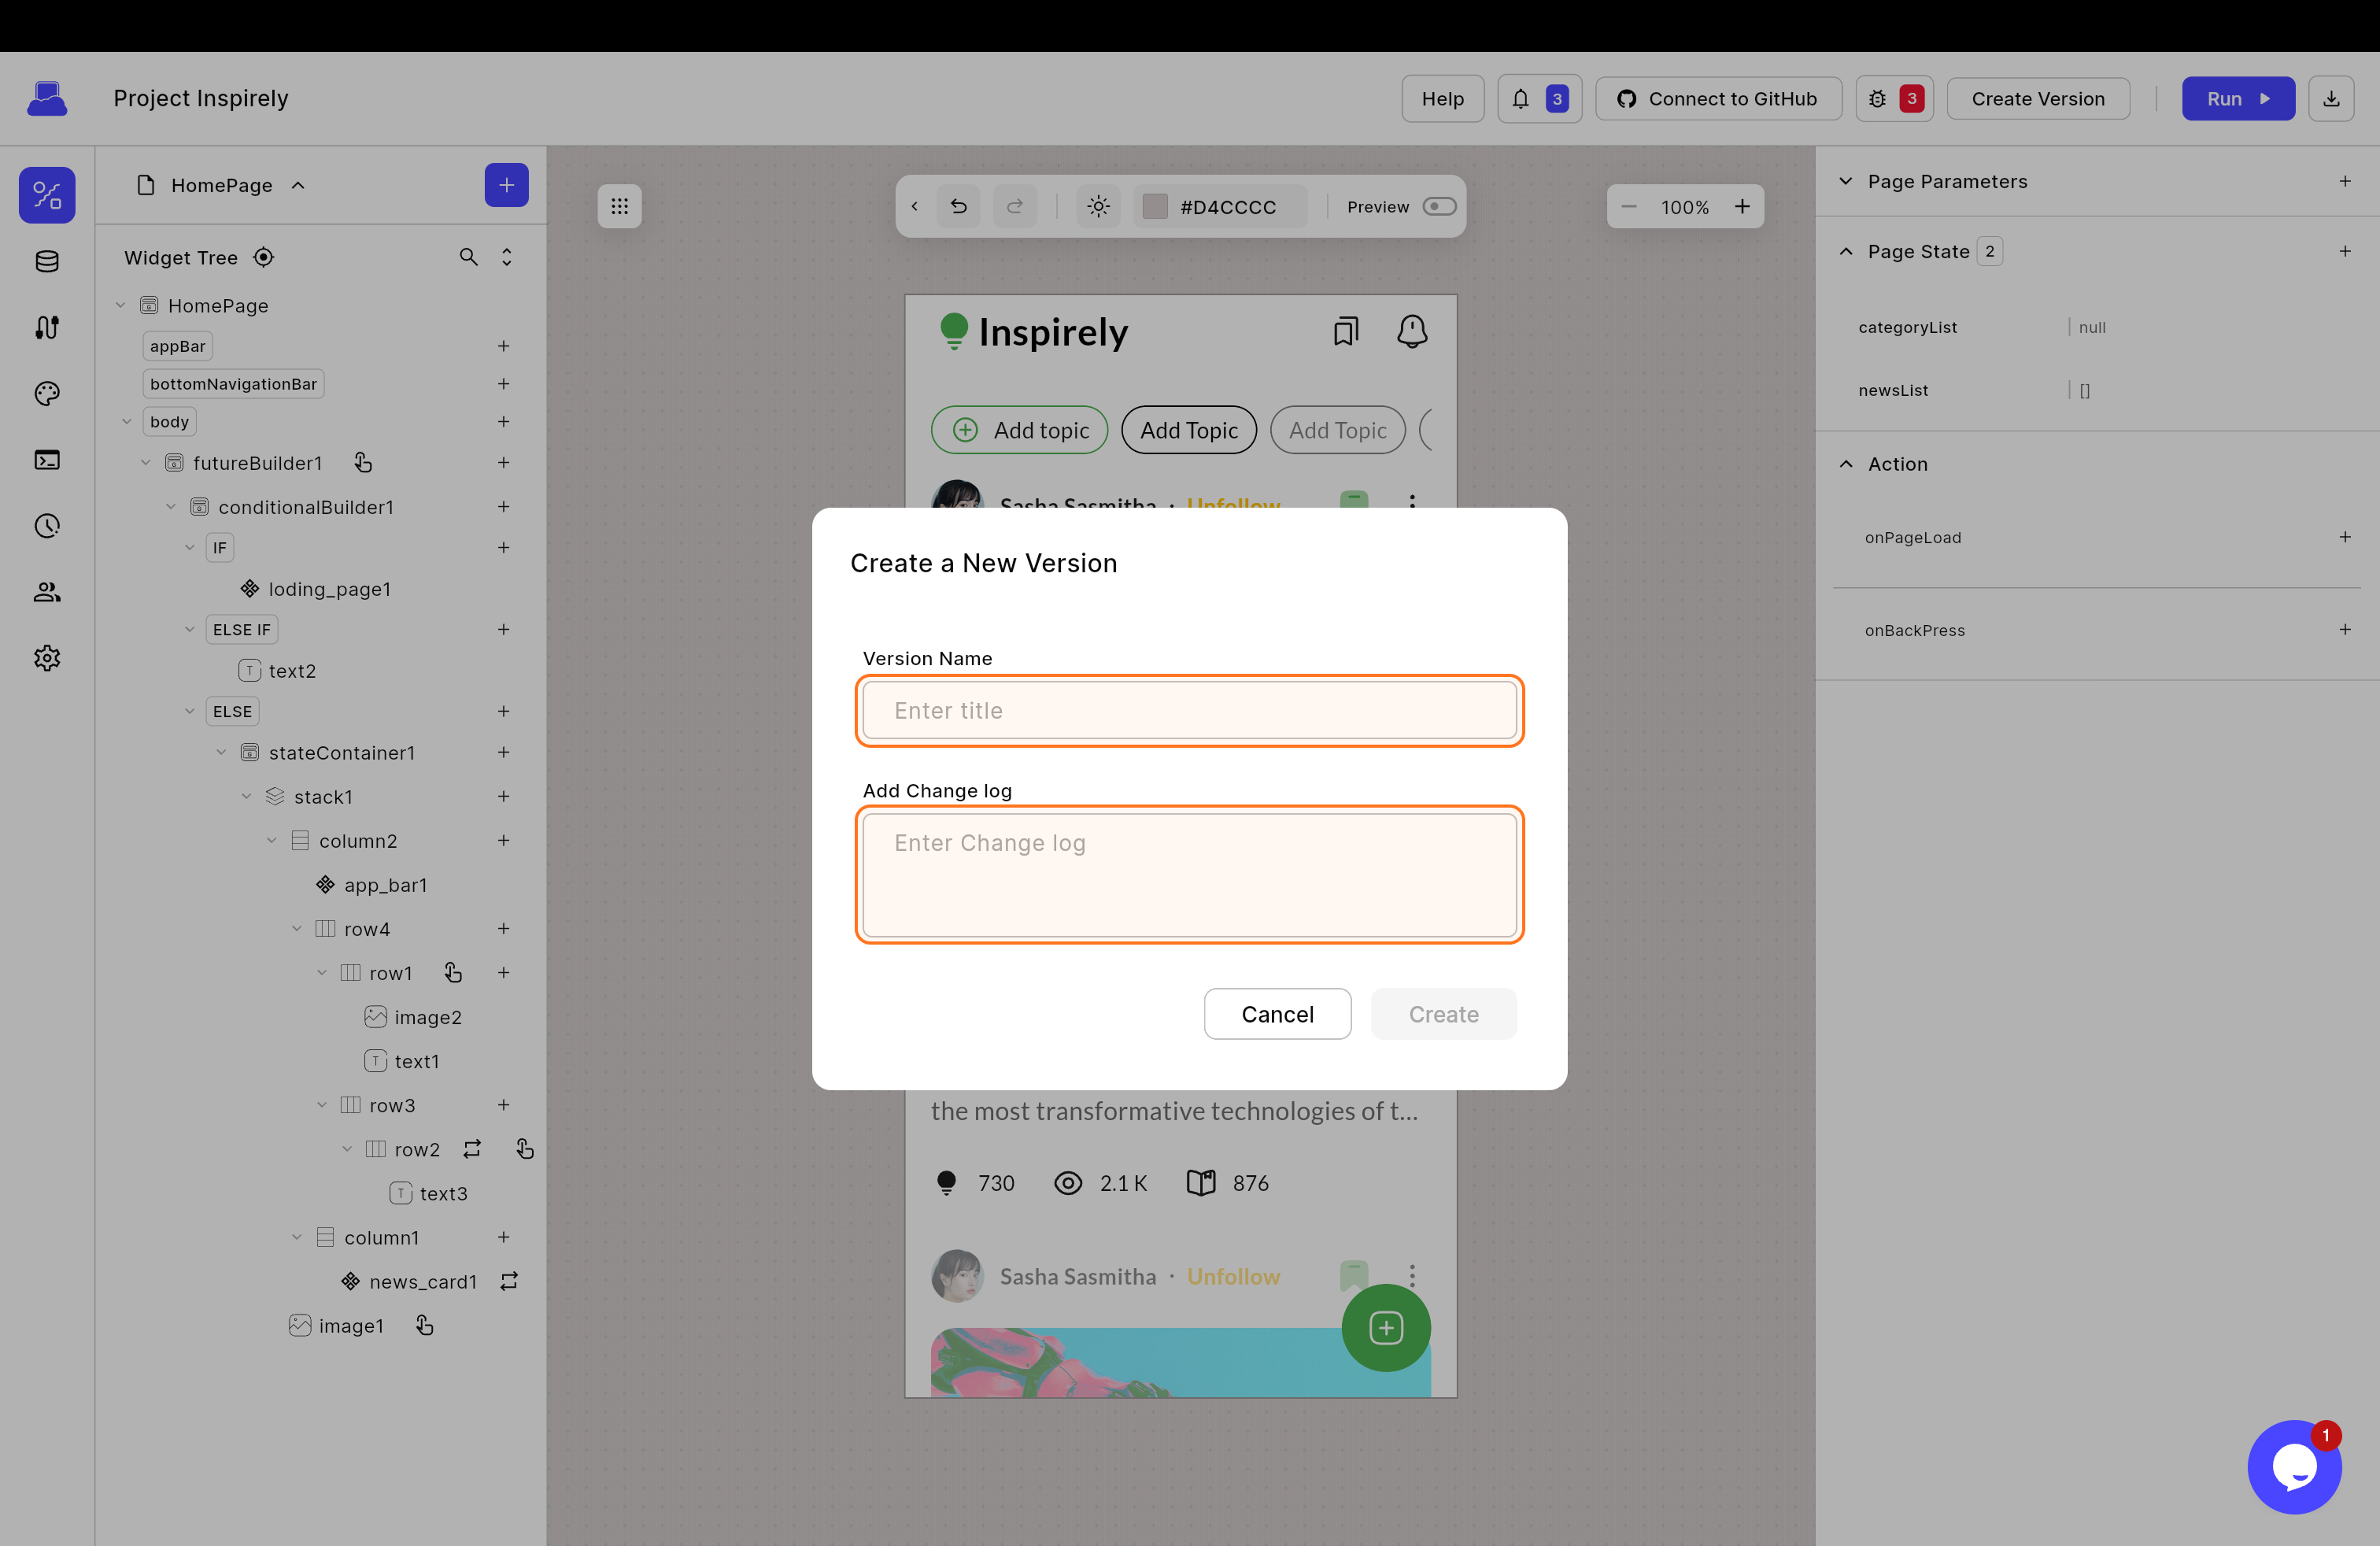Click the #D4CCCC background color swatch
The height and width of the screenshot is (1546, 2380).
[x=1155, y=206]
